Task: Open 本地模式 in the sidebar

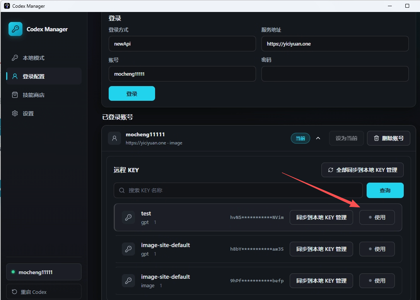Action: pyautogui.click(x=44, y=58)
